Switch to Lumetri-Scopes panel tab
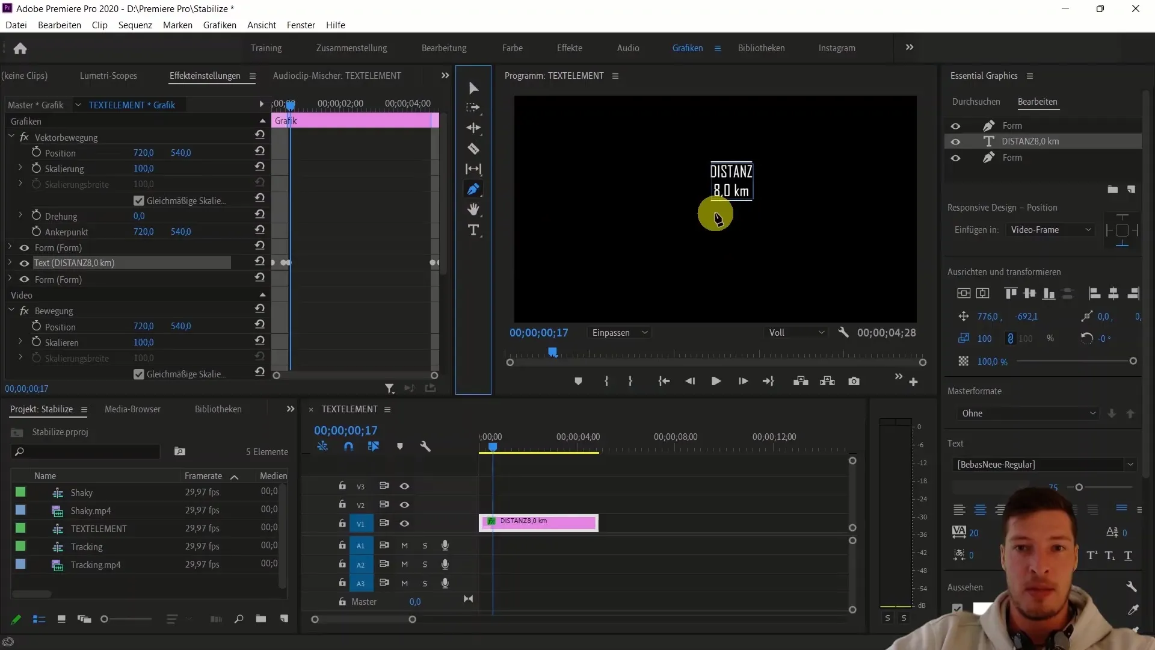This screenshot has height=650, width=1155. point(108,76)
